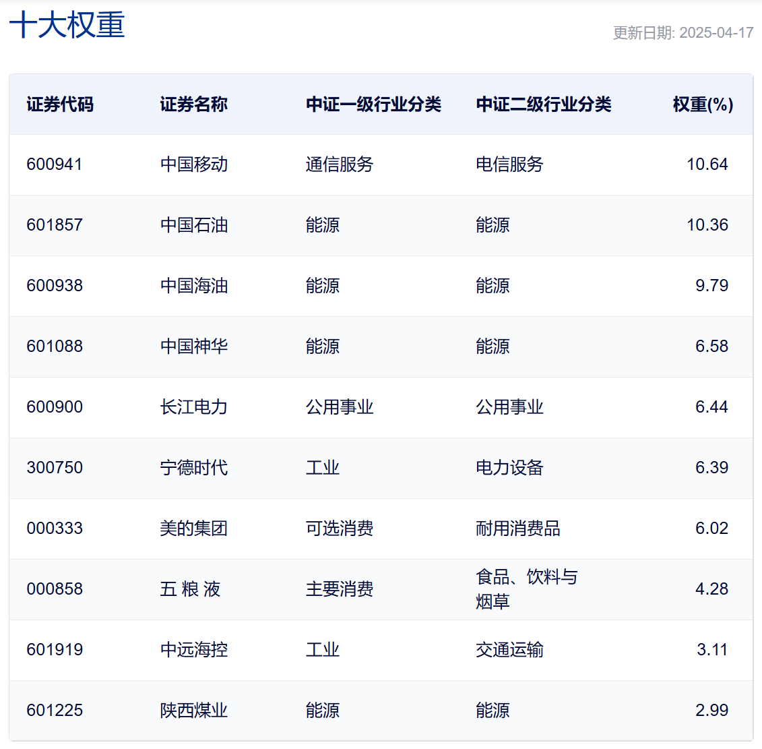762x749 pixels.
Task: Select 工业 in the 中远海控 row
Action: (x=322, y=650)
